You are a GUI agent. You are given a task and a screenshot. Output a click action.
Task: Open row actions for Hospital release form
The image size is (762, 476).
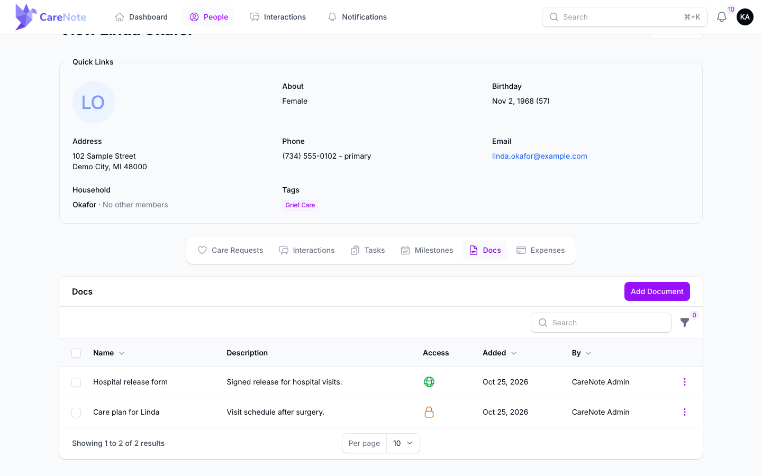pos(685,382)
